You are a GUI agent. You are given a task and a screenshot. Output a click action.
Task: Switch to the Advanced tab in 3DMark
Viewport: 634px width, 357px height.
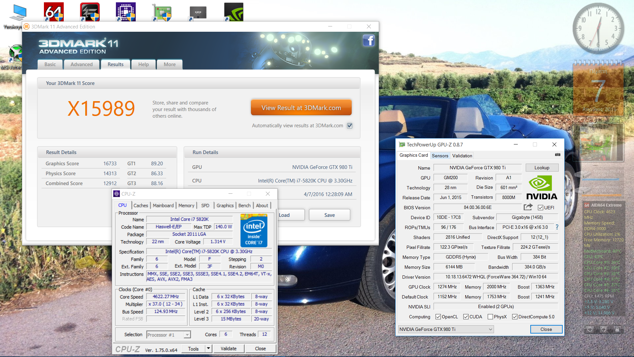[82, 64]
